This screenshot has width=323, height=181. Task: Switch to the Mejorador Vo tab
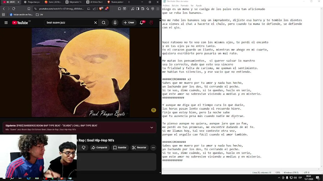(x=74, y=2)
